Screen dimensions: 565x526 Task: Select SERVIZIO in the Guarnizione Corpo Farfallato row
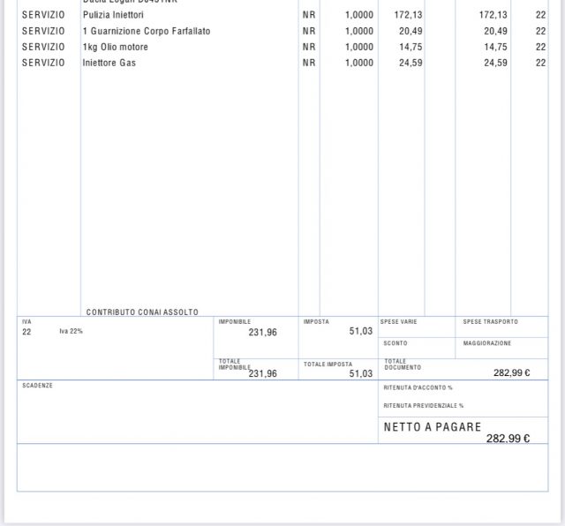point(43,32)
